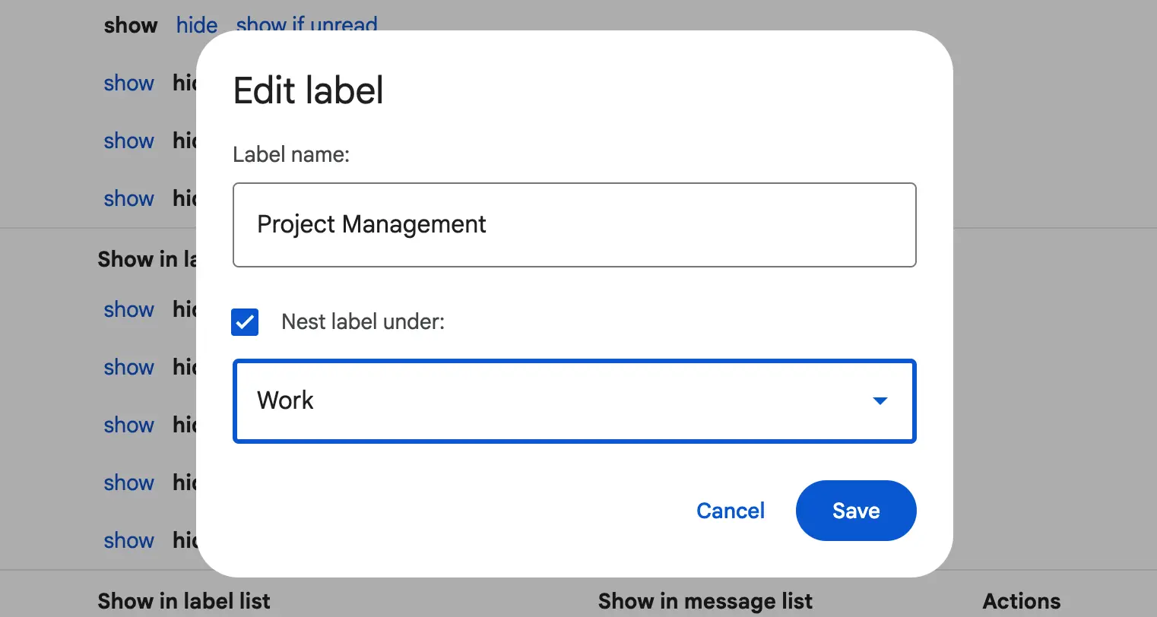The image size is (1157, 617).
Task: Click the Edit label dialog title
Action: [308, 90]
